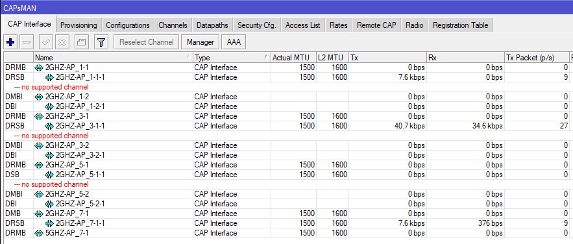Click the CAPsMAN window title
The width and height of the screenshot is (573, 244).
pos(20,7)
